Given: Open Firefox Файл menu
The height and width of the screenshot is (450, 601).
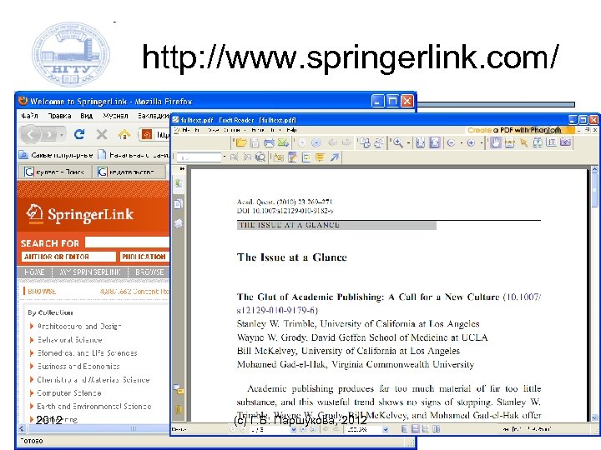Looking at the screenshot, I should (29, 116).
